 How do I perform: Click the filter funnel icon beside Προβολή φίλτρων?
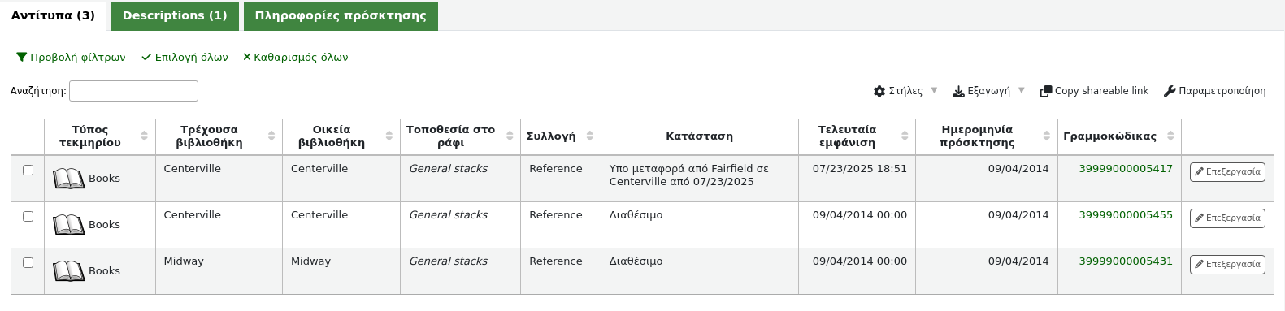(x=22, y=57)
